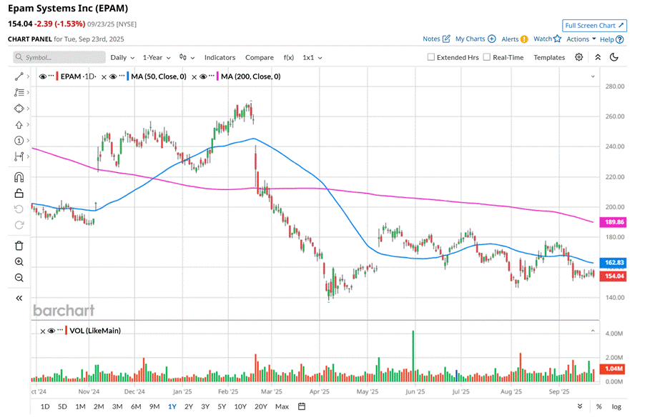Enable Extended Hrs checkbox

click(x=431, y=57)
